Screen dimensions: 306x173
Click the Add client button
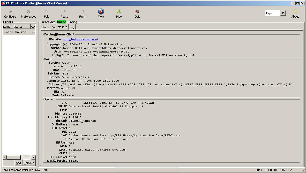point(18,163)
